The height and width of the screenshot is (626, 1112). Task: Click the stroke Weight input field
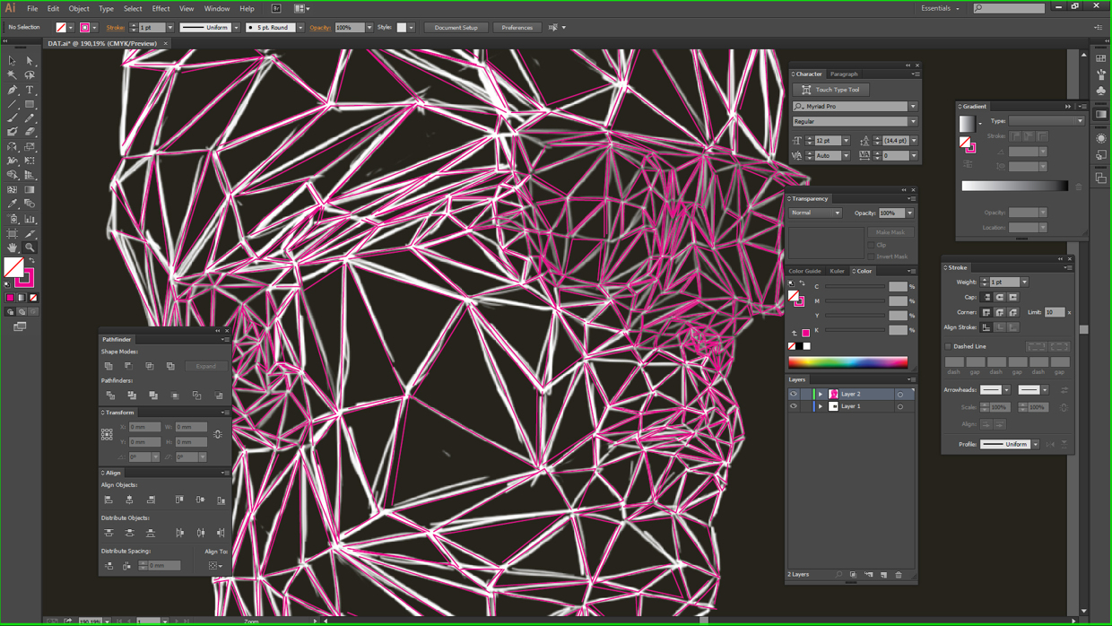(x=1004, y=283)
